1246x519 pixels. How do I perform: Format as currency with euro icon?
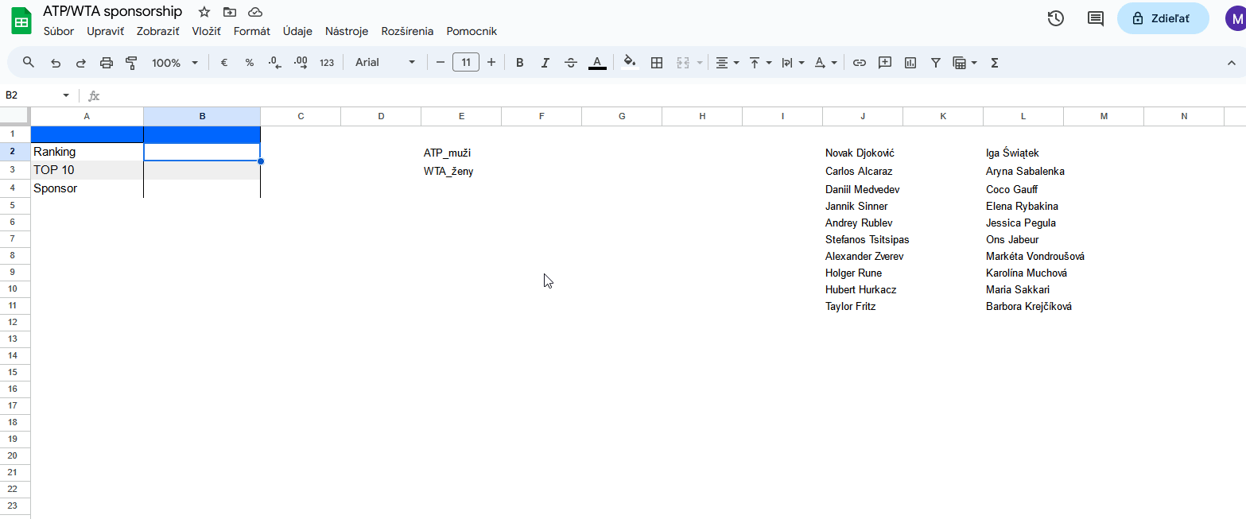[x=224, y=63]
